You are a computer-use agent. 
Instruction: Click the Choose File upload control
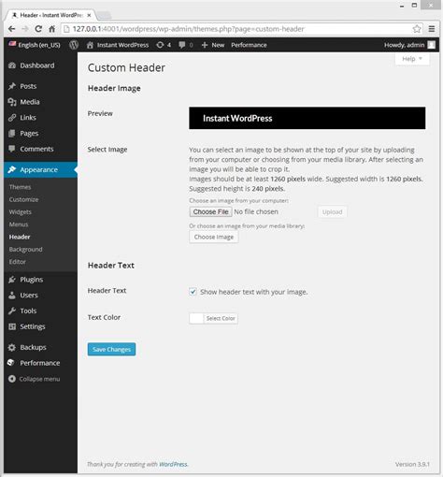(x=210, y=211)
